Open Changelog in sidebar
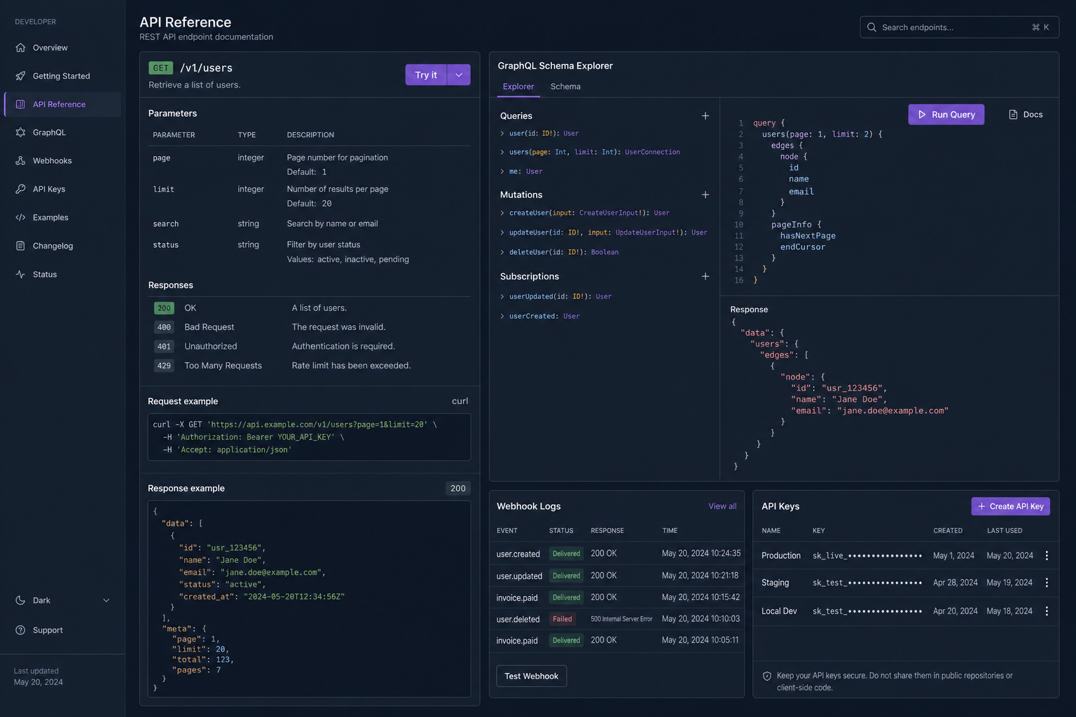The width and height of the screenshot is (1076, 717). (x=62, y=246)
